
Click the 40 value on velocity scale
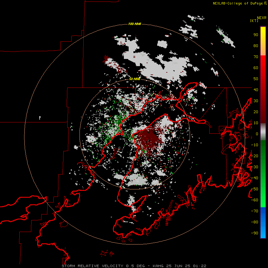(256, 90)
